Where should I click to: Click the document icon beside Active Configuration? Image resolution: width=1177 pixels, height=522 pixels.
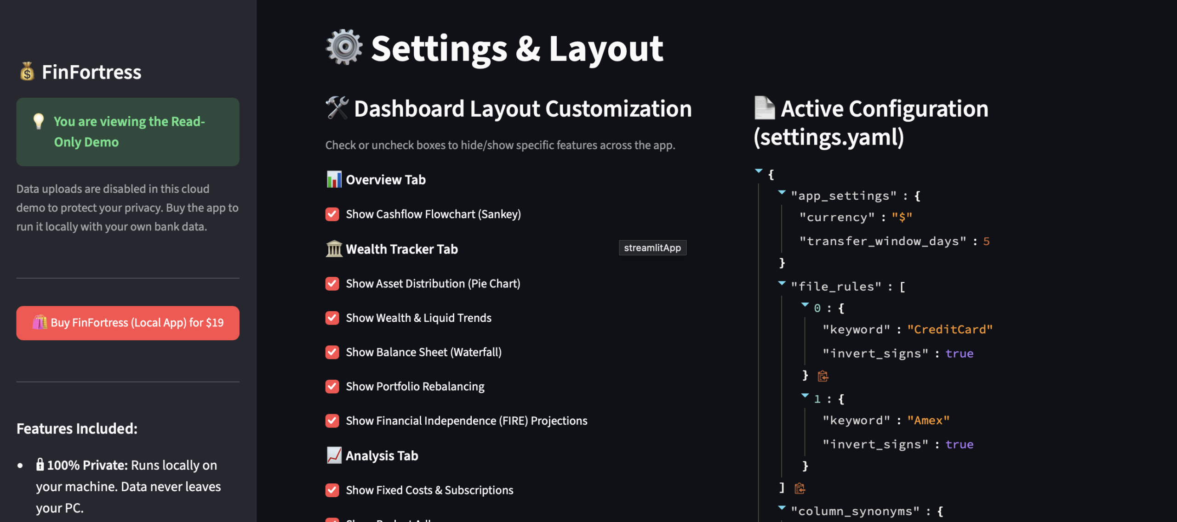tap(765, 108)
